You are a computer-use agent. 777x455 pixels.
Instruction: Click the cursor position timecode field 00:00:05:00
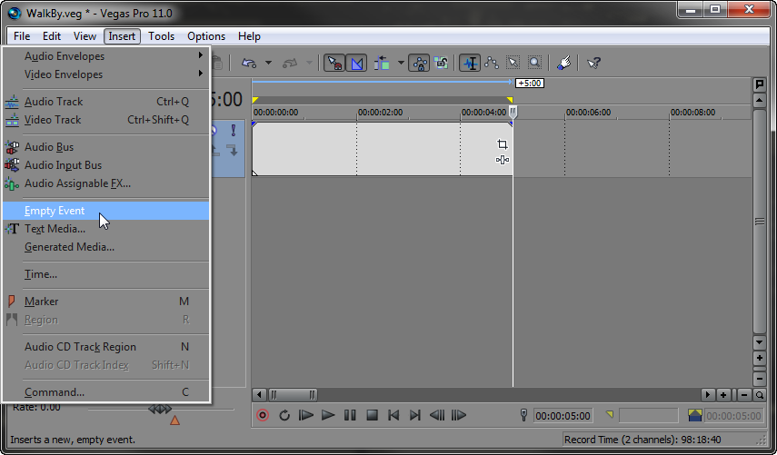click(563, 416)
